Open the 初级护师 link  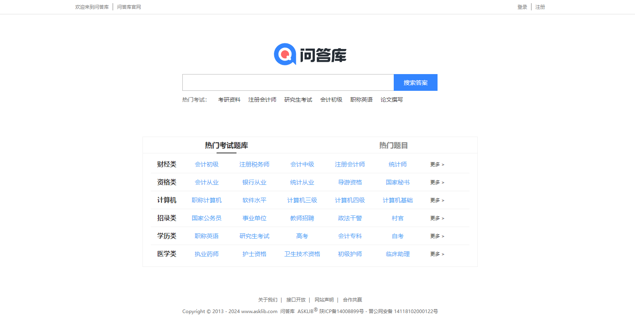tap(350, 254)
